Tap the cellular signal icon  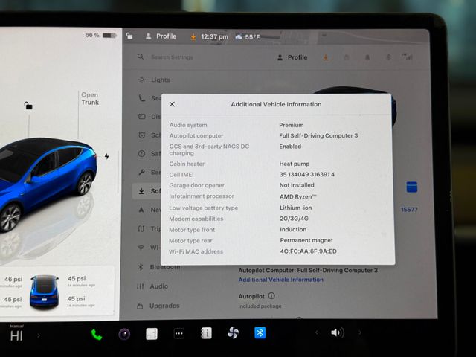click(407, 57)
